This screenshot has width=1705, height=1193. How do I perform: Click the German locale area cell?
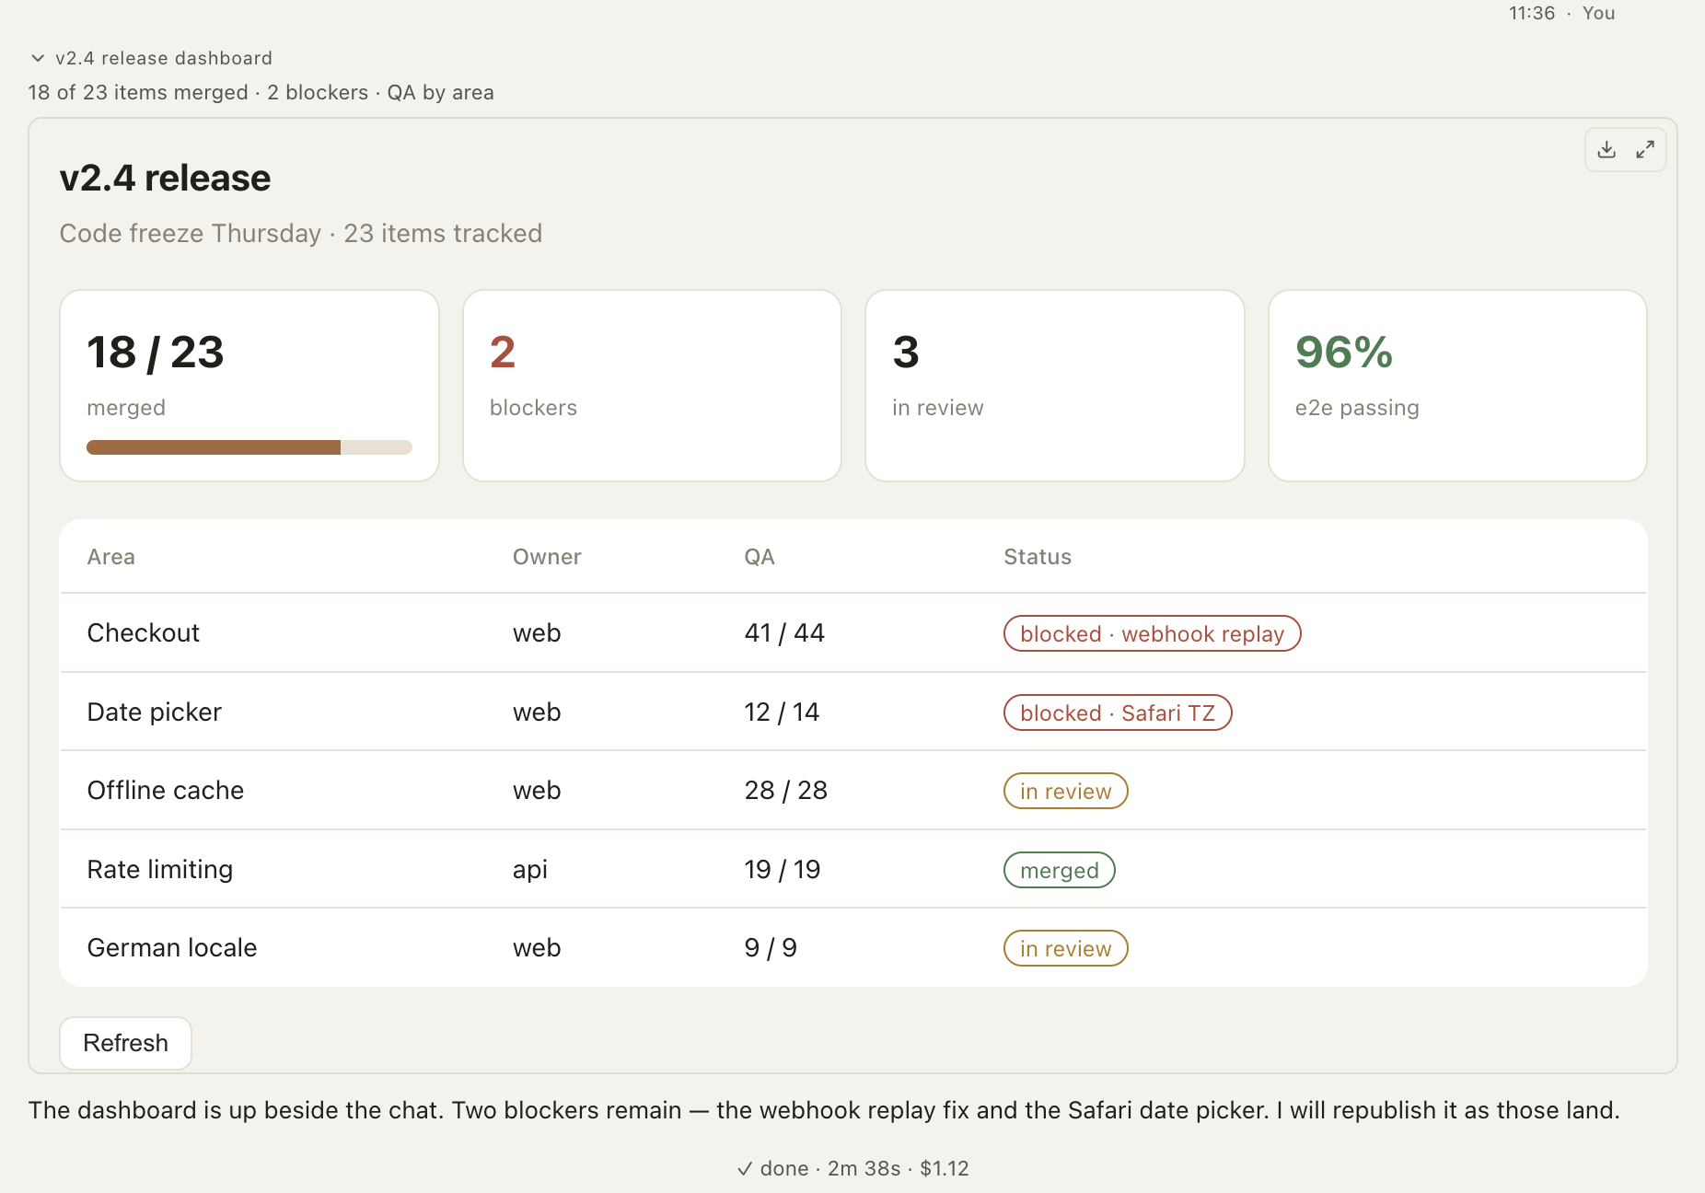(172, 948)
